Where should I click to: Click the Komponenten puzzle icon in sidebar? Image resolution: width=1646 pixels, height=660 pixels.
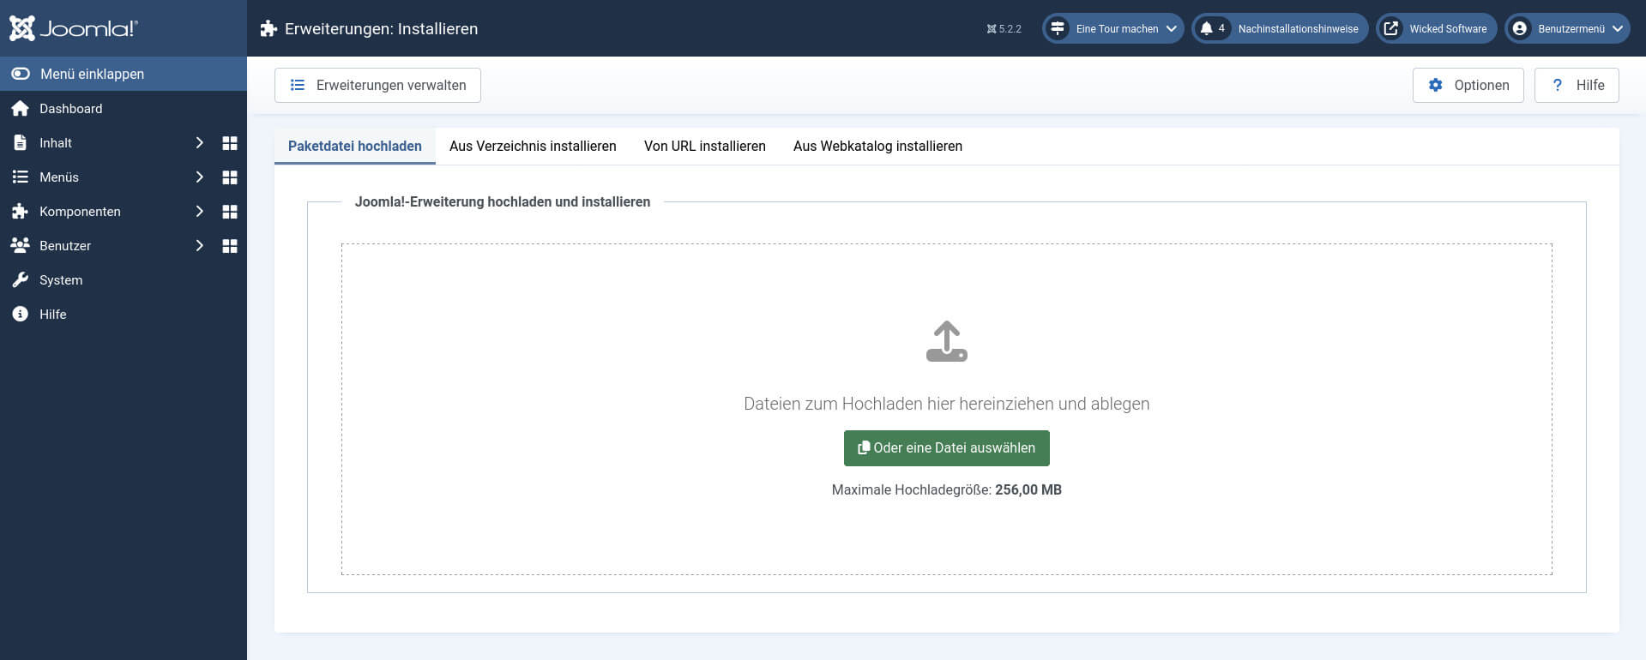(20, 212)
